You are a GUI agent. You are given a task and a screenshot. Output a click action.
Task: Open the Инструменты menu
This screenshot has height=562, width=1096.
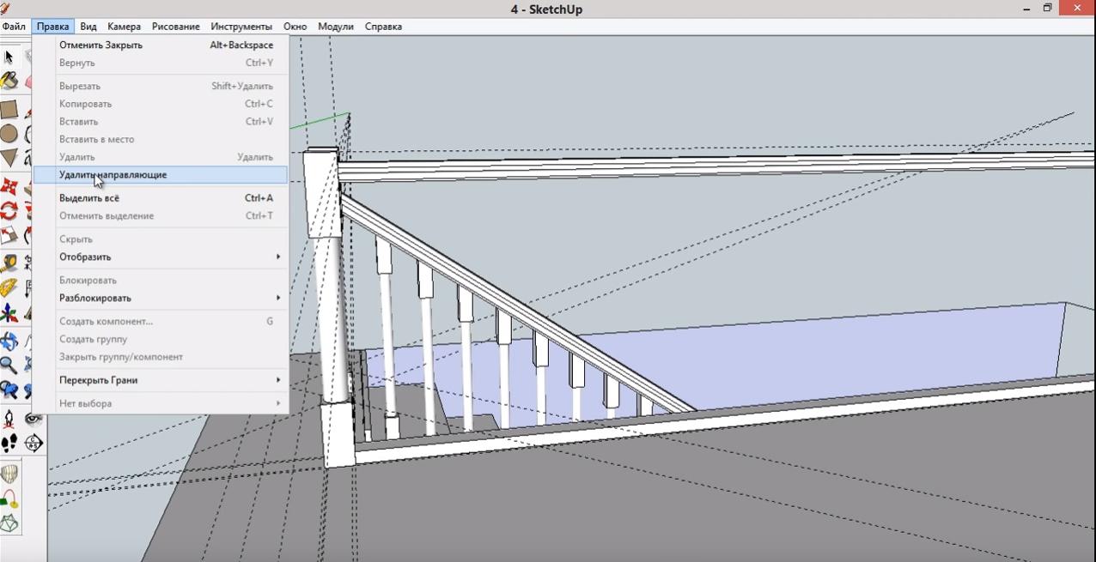click(x=241, y=27)
